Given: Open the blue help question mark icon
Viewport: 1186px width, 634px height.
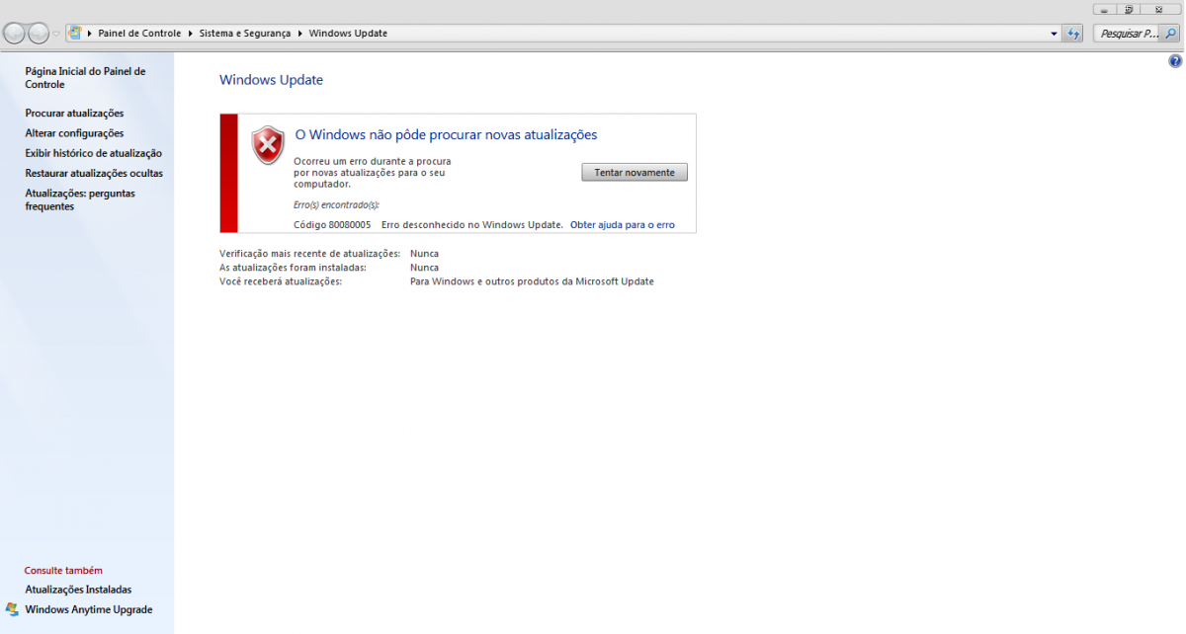Looking at the screenshot, I should tap(1175, 61).
